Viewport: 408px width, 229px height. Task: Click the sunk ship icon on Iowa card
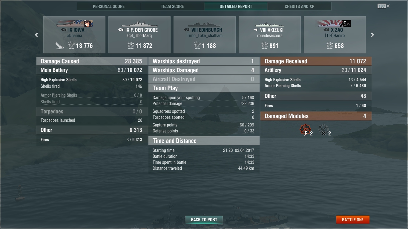(x=60, y=45)
